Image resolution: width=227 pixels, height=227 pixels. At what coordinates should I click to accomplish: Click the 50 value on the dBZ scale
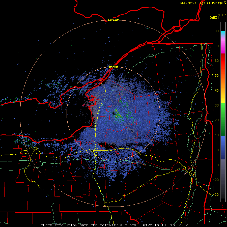click(x=217, y=76)
